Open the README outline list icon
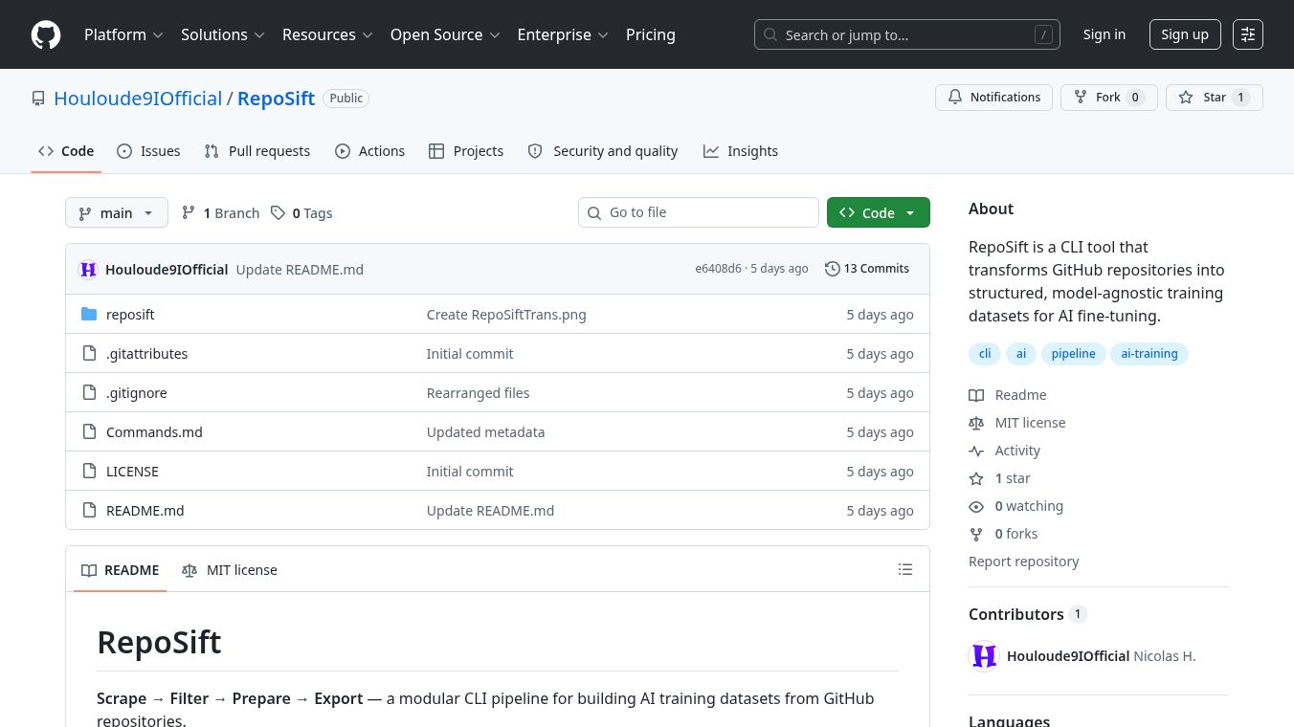This screenshot has width=1294, height=727. point(905,570)
